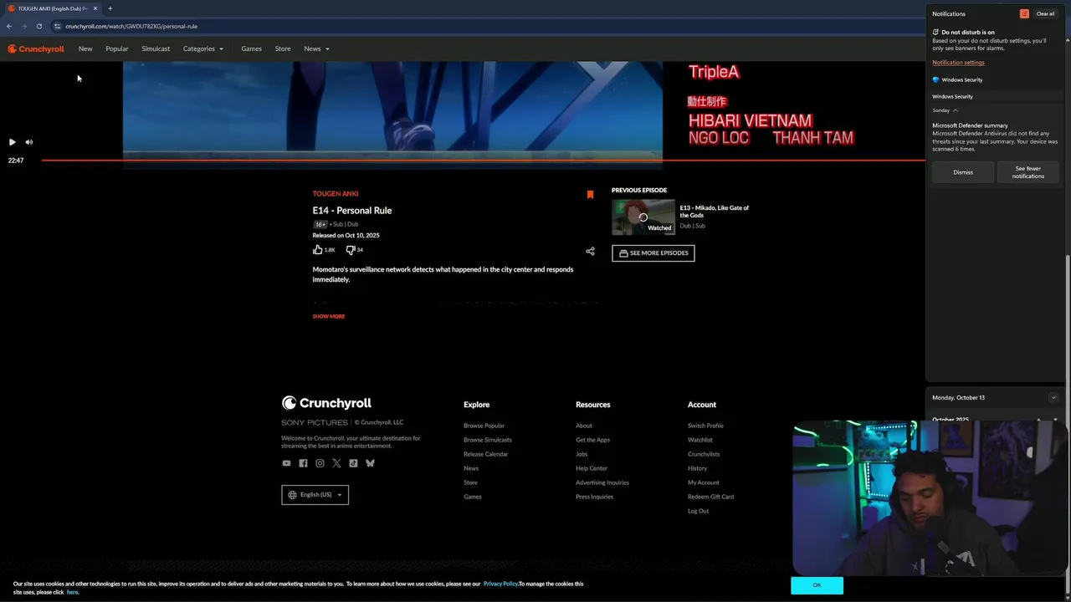Open the Help Center footer link

[592, 468]
